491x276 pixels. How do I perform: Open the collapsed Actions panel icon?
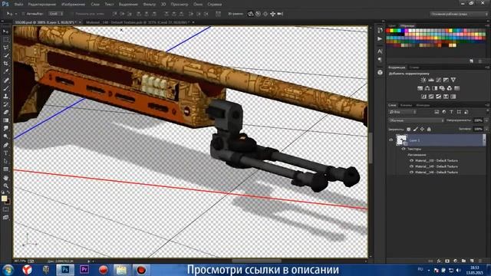coord(380,39)
